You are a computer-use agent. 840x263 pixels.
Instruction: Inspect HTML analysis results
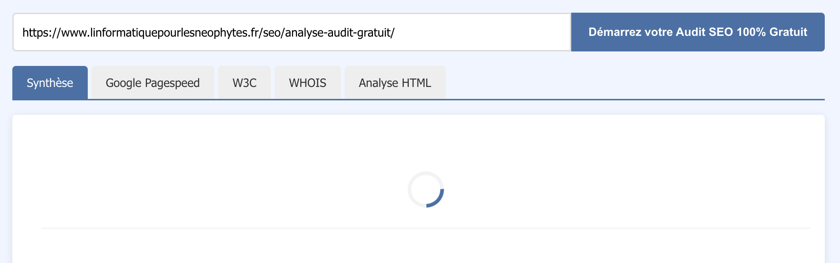coord(395,83)
